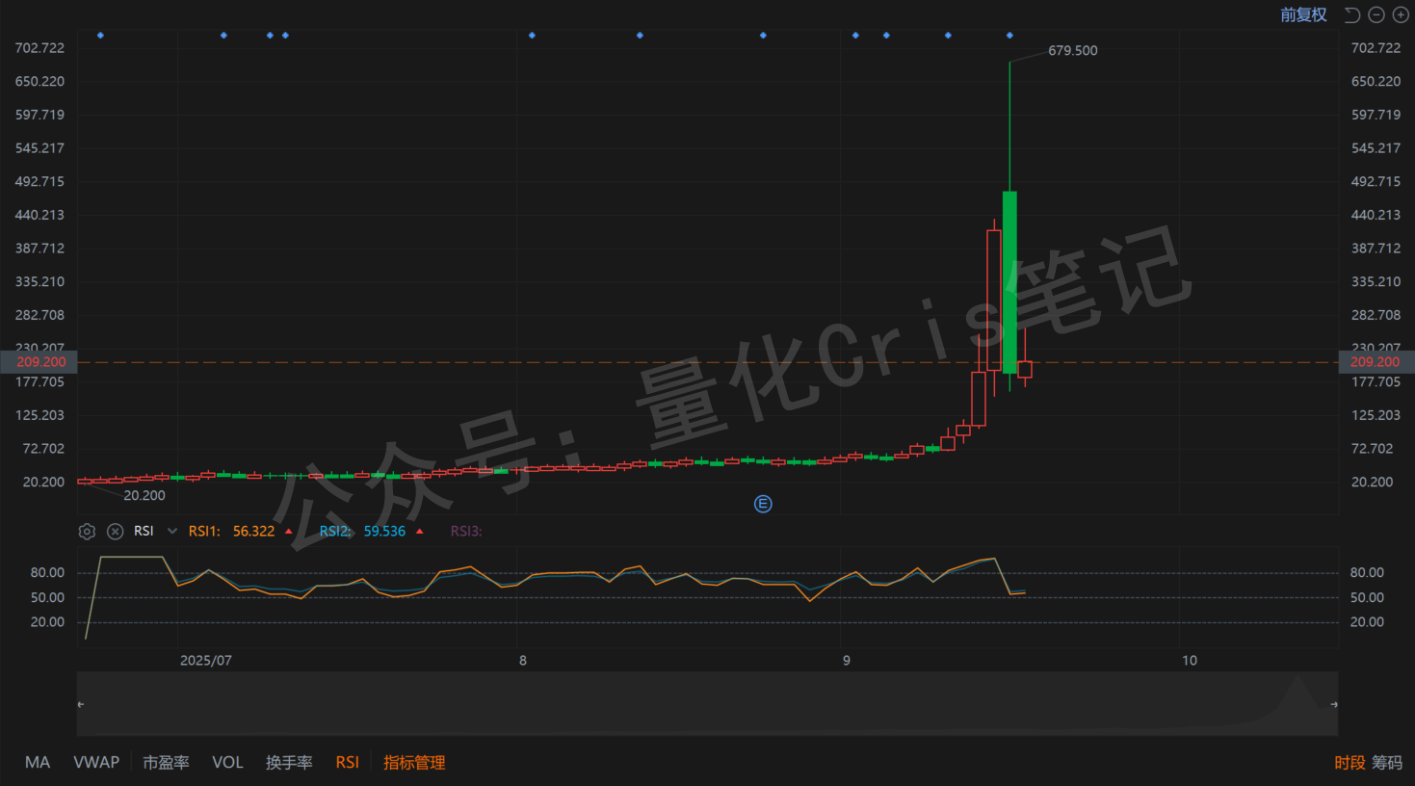Click 125.203 on the left price axis

click(39, 415)
